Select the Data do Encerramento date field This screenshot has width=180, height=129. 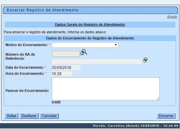[66, 68]
